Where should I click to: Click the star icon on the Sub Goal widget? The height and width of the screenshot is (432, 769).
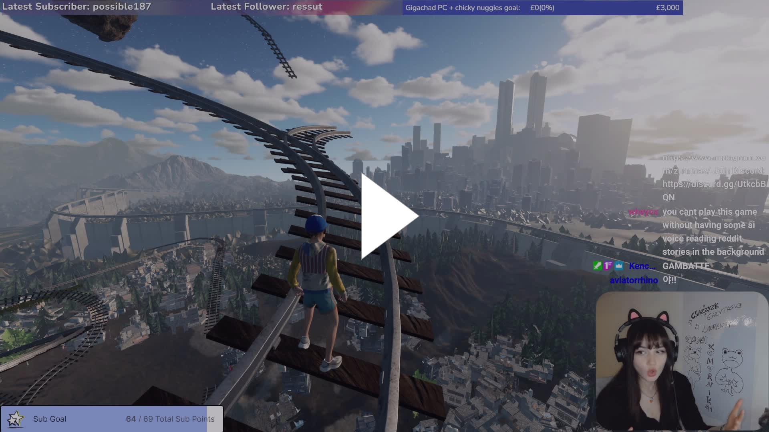point(15,418)
